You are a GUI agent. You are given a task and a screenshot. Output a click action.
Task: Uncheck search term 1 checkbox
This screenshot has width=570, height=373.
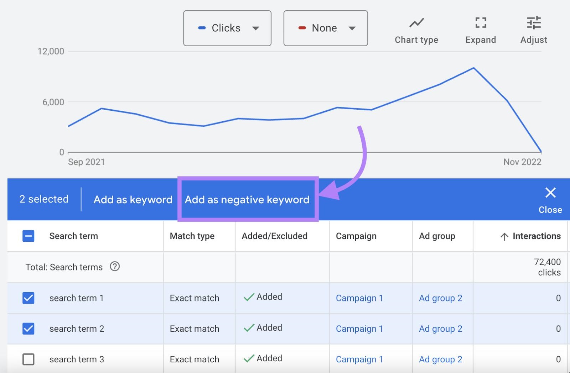click(x=28, y=298)
